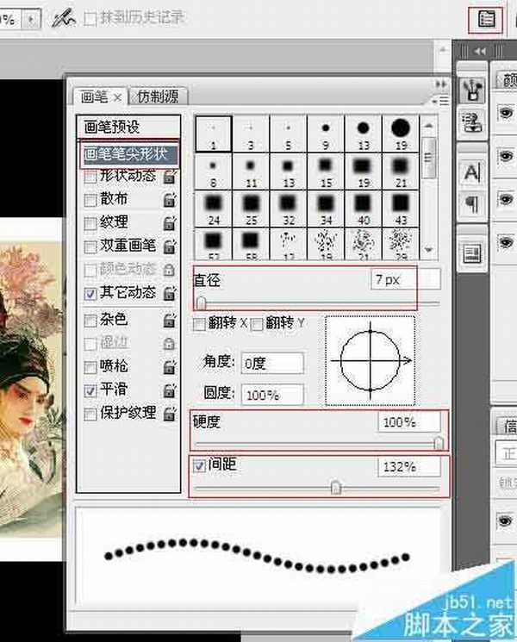Open zoom percentage dropdown arrow
This screenshot has width=517, height=642.
pos(33,20)
